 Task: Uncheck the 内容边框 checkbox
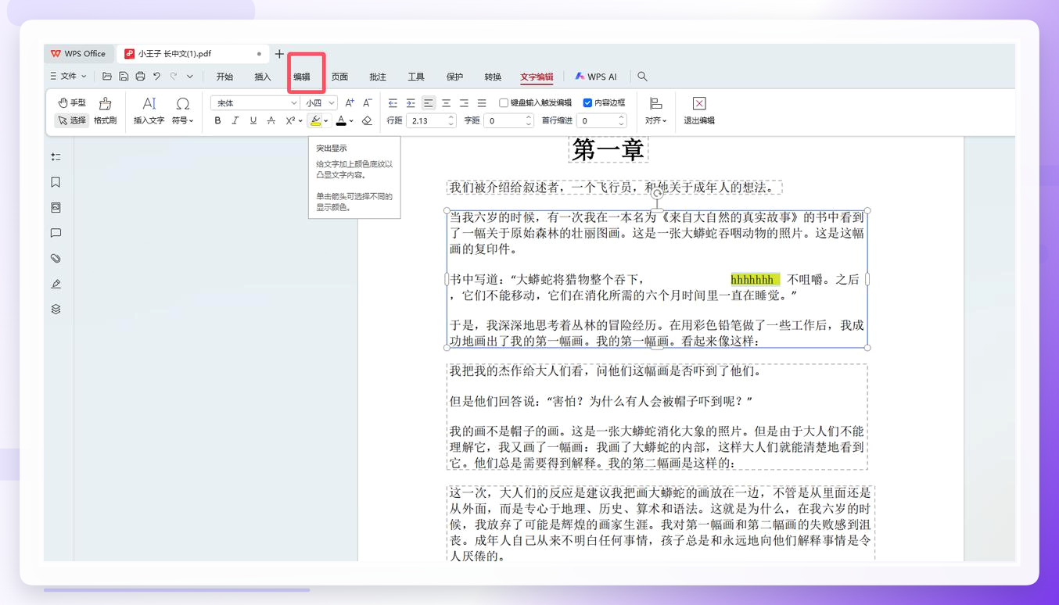(x=587, y=102)
